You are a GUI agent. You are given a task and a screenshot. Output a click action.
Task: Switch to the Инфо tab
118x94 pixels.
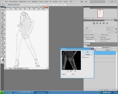(92, 8)
